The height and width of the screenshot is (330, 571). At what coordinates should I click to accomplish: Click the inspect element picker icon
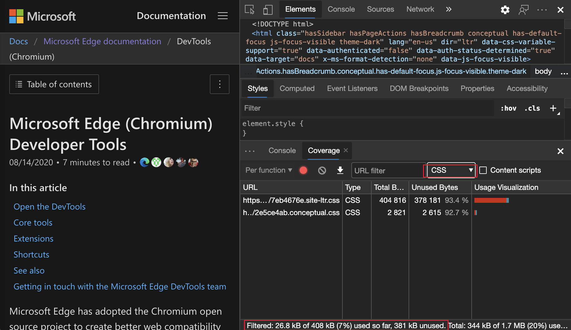(x=250, y=10)
